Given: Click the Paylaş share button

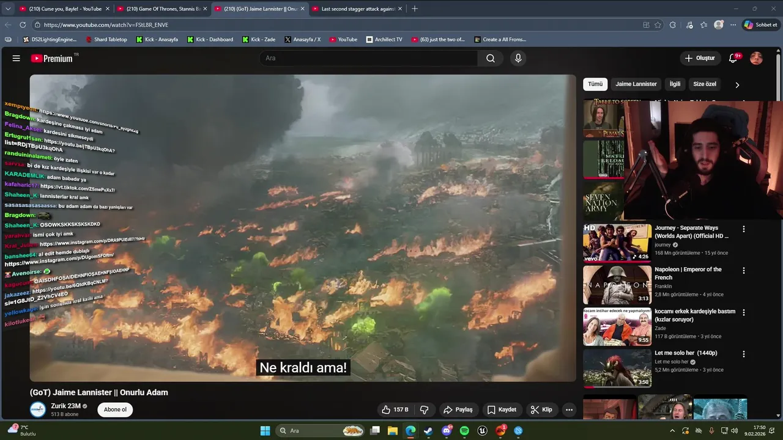Looking at the screenshot, I should coord(458,409).
